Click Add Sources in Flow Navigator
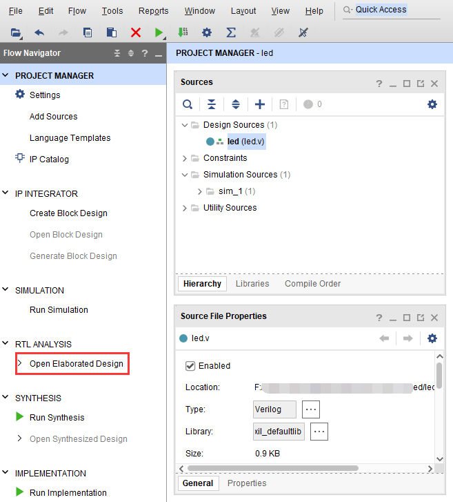The height and width of the screenshot is (502, 453). 53,117
